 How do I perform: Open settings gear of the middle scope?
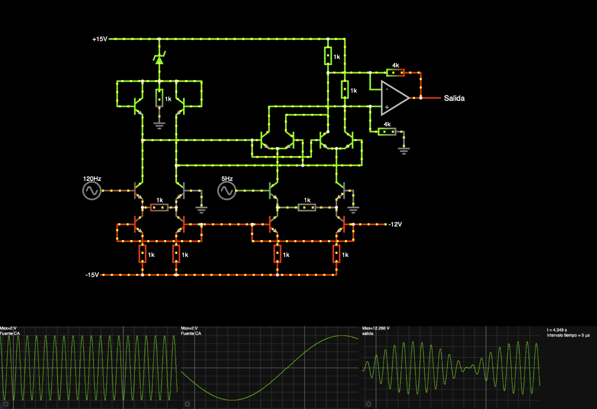point(187,404)
